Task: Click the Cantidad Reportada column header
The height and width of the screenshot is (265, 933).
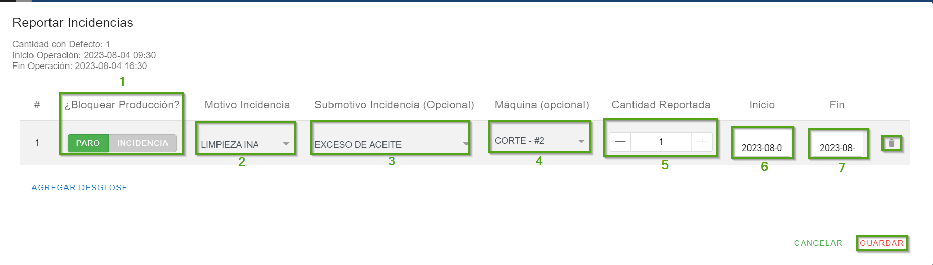Action: click(661, 105)
